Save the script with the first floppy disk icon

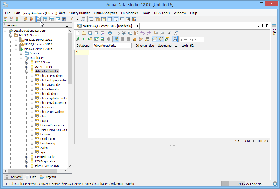[x=90, y=33]
